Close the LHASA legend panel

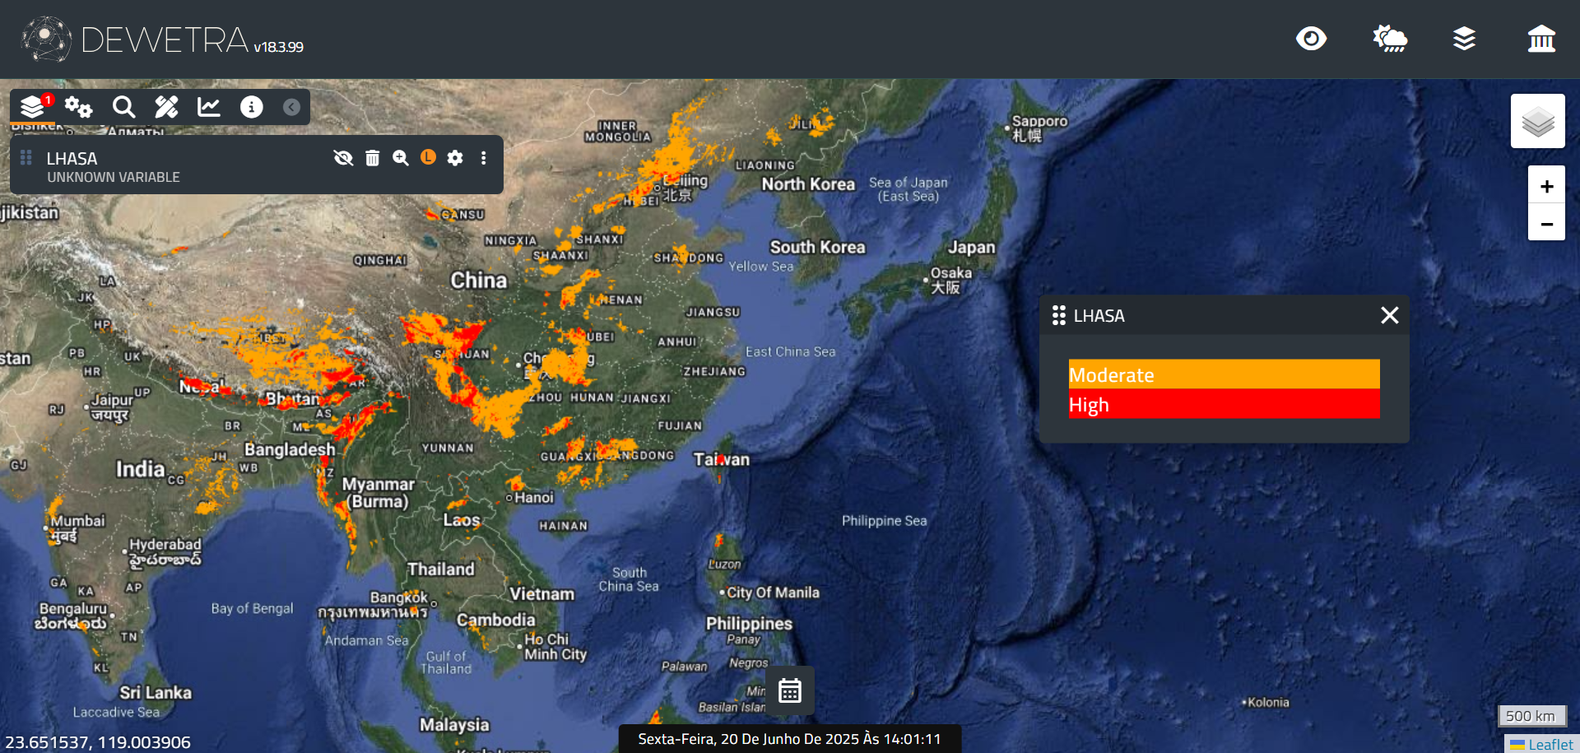pyautogui.click(x=1390, y=315)
